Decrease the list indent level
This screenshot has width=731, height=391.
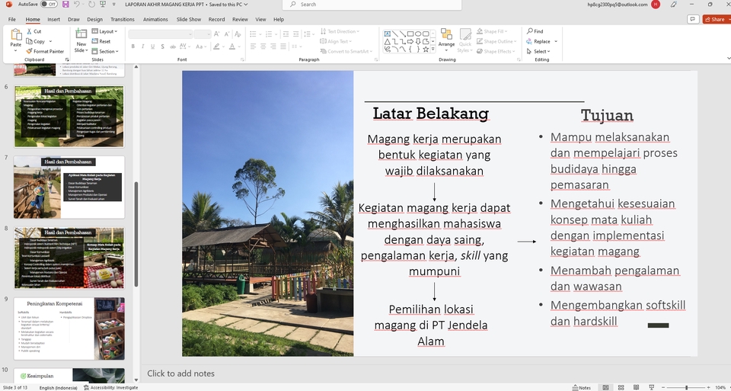click(x=286, y=34)
